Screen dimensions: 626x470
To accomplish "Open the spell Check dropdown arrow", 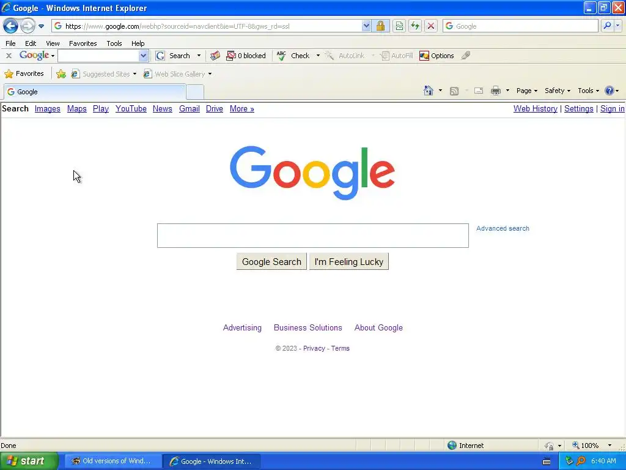I will tap(318, 56).
